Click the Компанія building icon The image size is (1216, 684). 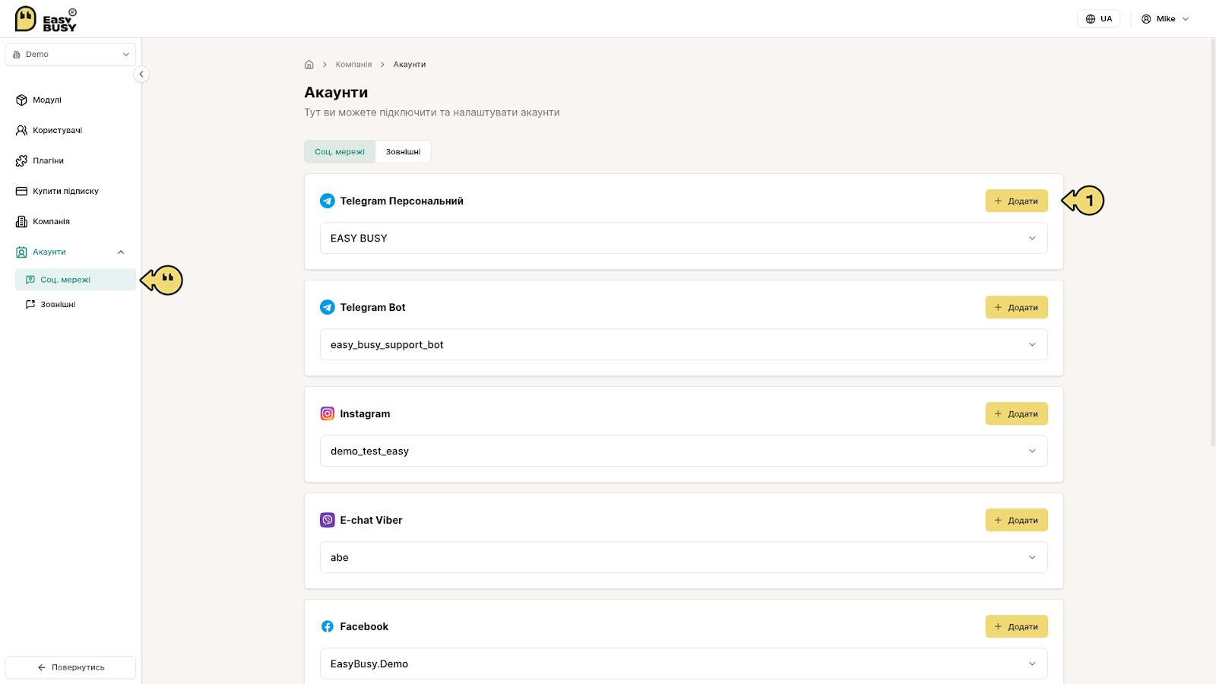coord(21,222)
